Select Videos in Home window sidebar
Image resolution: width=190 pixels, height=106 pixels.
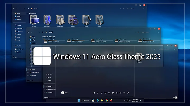point(17,40)
